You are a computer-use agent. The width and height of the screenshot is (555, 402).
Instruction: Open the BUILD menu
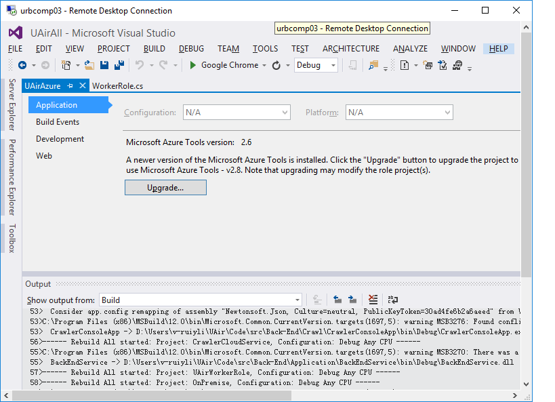[x=155, y=49]
